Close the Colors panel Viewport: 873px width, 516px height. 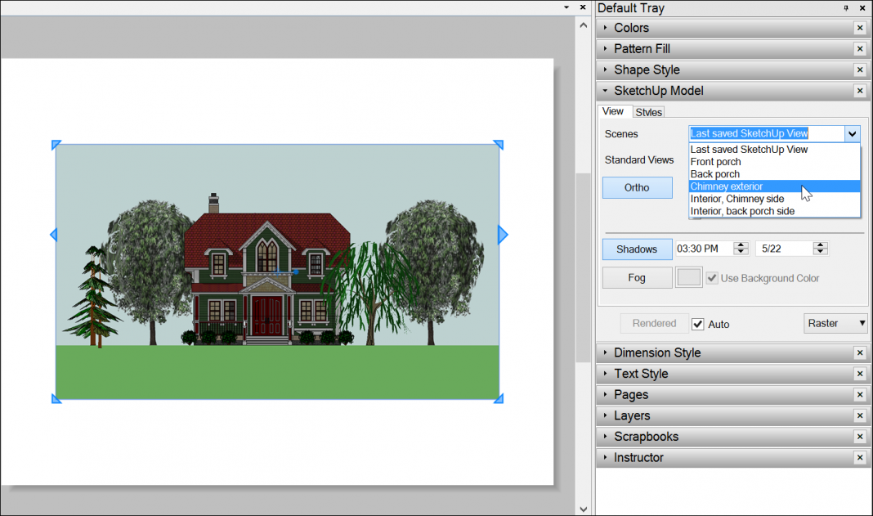coord(859,27)
